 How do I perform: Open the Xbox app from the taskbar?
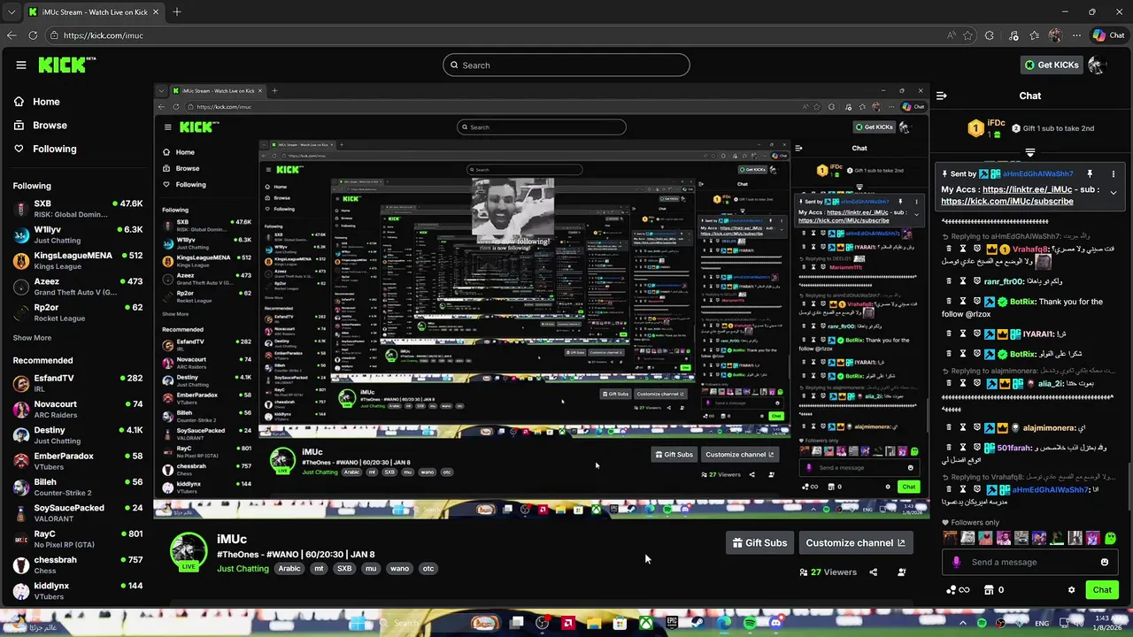point(647,623)
